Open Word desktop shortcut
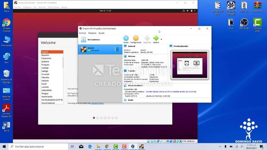267x150 pixels. [x=7, y=127]
